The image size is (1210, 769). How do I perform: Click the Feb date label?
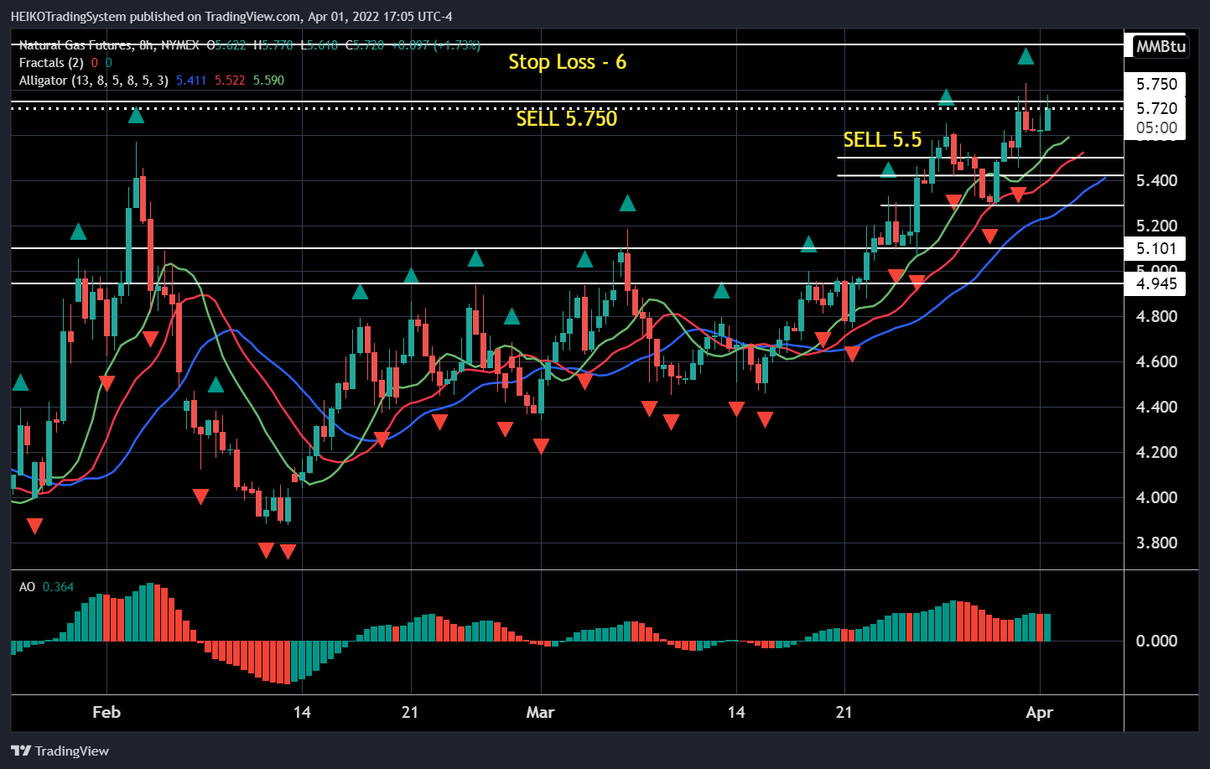(106, 712)
